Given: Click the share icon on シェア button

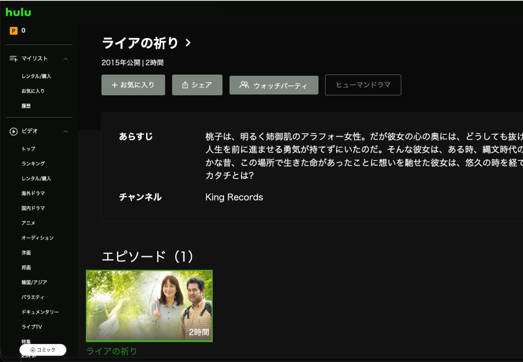Looking at the screenshot, I should pyautogui.click(x=185, y=85).
